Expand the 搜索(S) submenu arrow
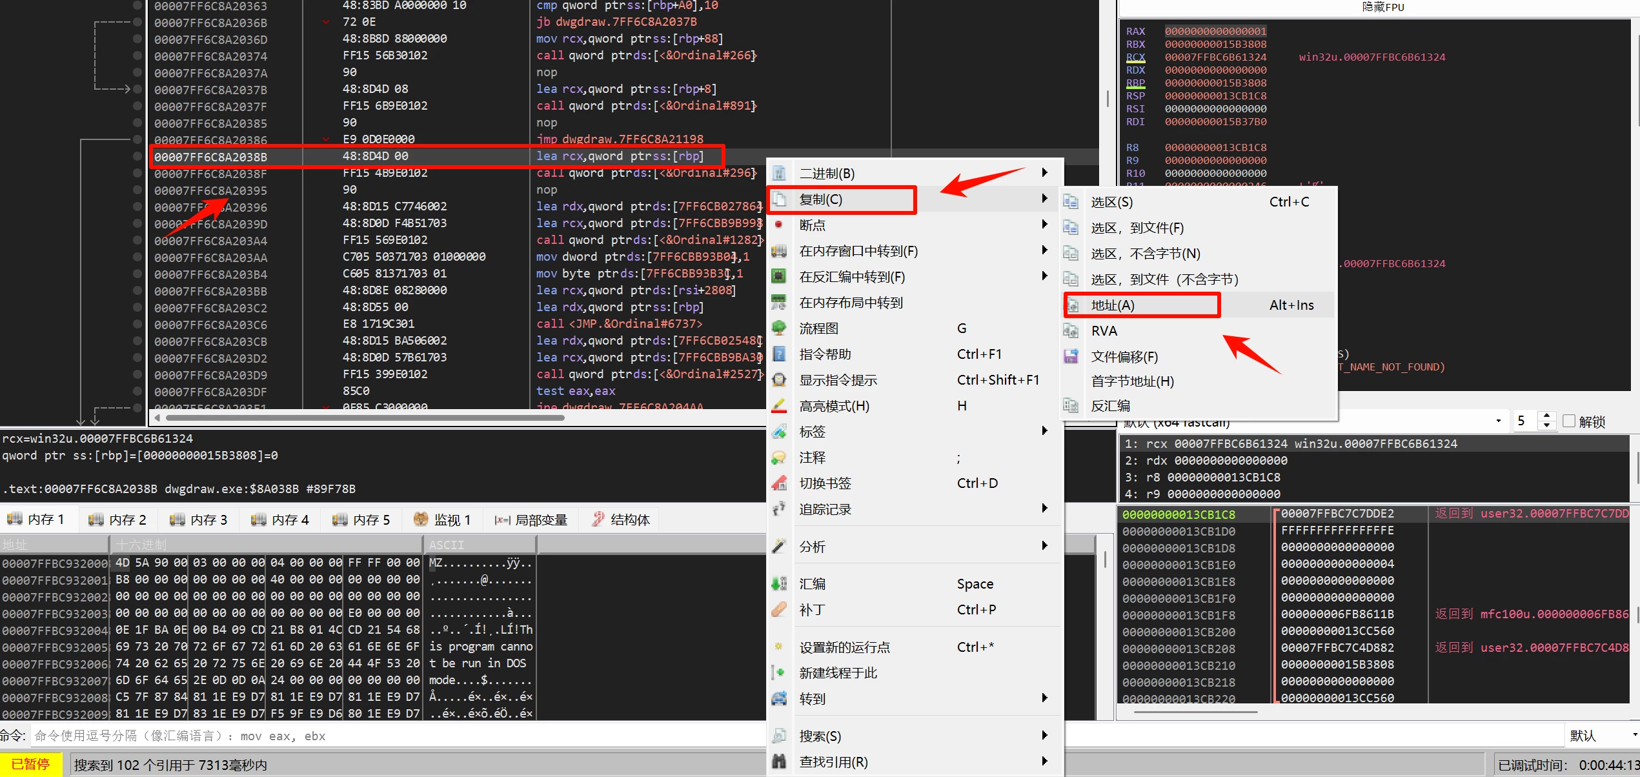 coord(1044,736)
